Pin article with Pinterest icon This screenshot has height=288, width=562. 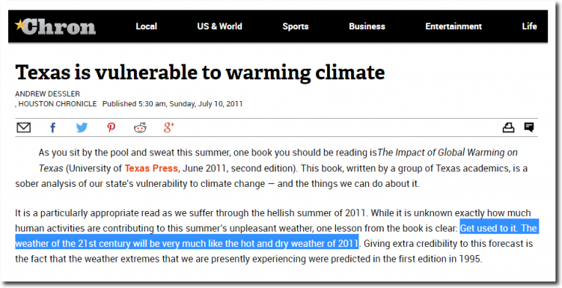click(x=111, y=128)
